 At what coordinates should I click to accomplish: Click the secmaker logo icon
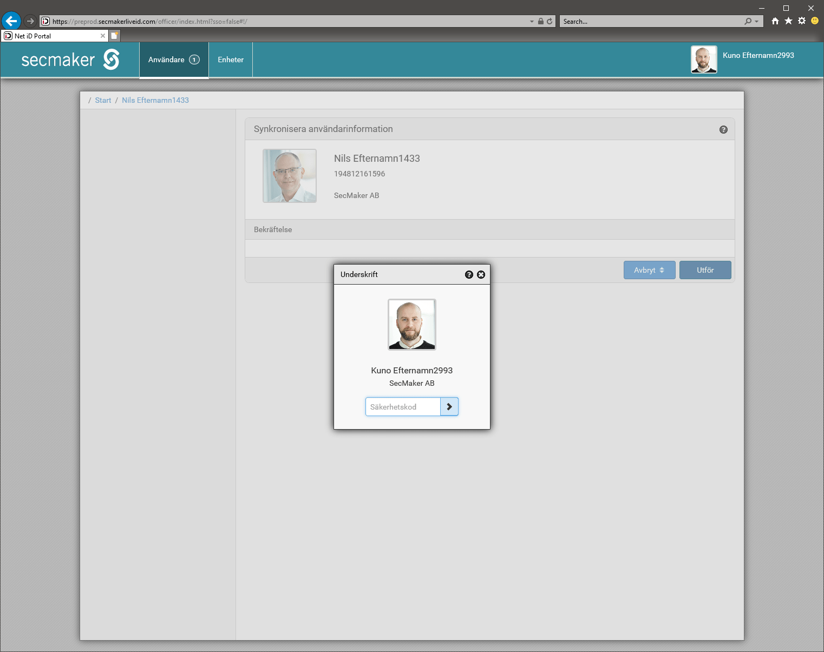pos(111,60)
